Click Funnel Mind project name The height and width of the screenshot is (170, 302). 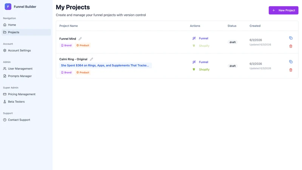68,39
